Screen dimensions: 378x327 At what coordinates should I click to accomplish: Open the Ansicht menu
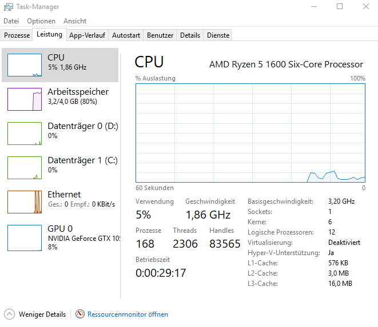[x=75, y=21]
